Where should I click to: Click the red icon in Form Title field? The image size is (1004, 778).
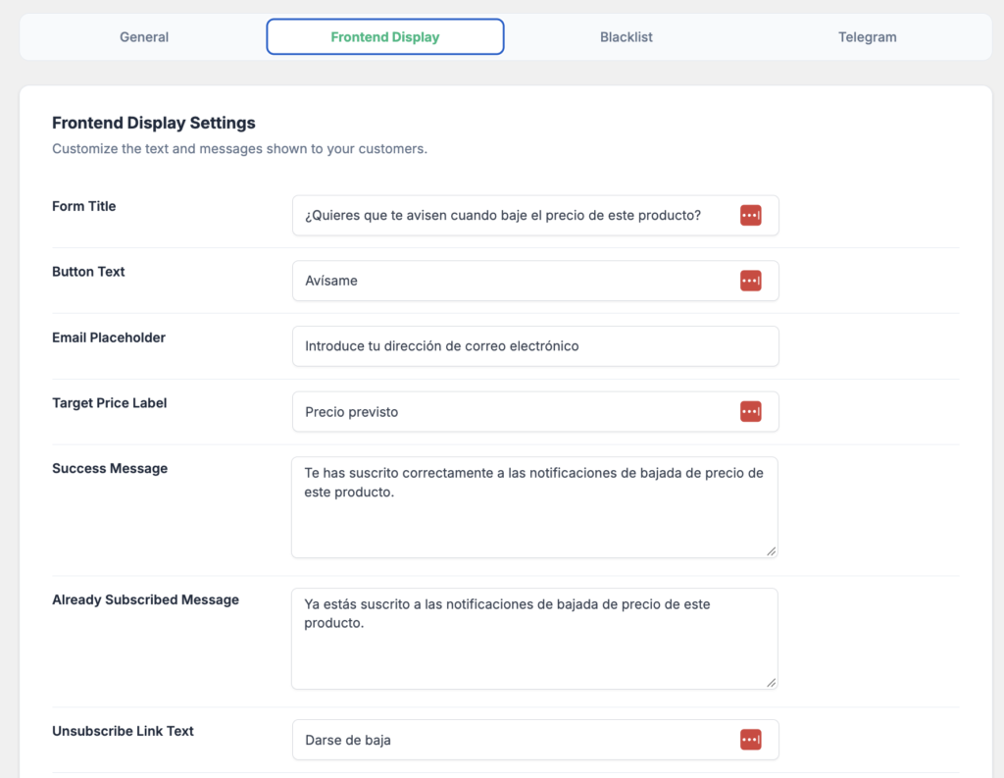coord(750,215)
